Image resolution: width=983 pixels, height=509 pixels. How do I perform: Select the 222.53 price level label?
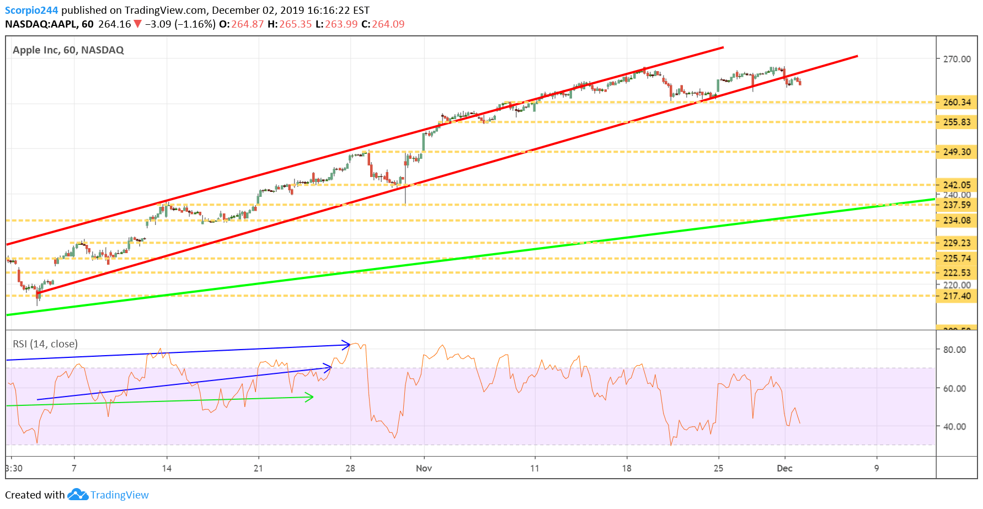[957, 273]
